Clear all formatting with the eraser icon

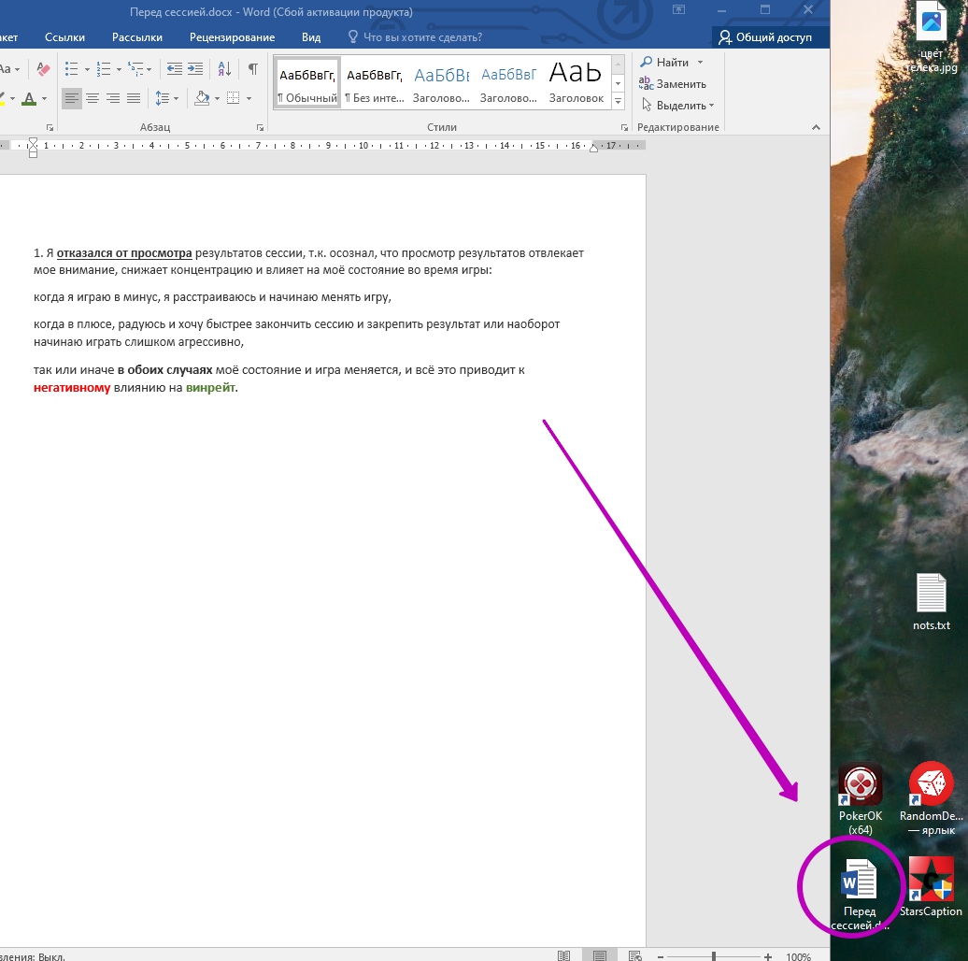coord(43,68)
